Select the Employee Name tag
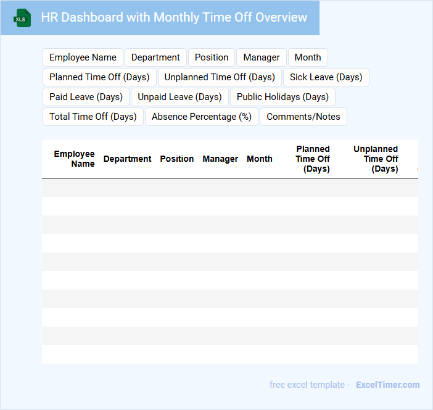Viewport: 433px width, 410px height. pyautogui.click(x=83, y=57)
